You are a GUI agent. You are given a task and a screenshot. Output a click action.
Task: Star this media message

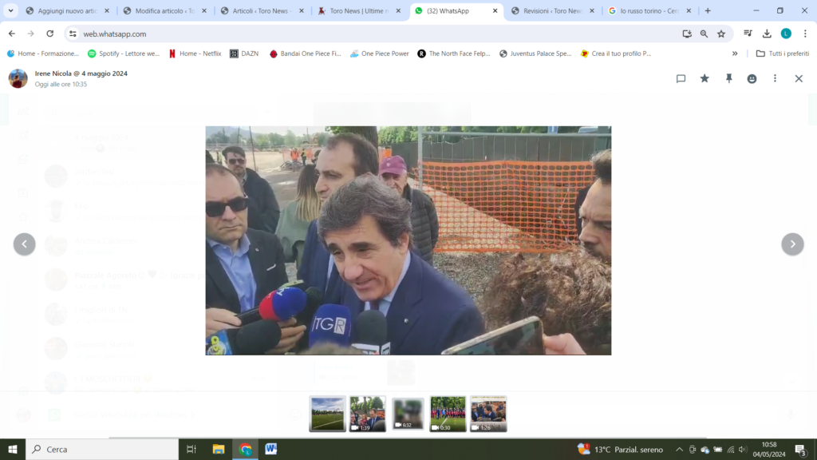tap(705, 78)
